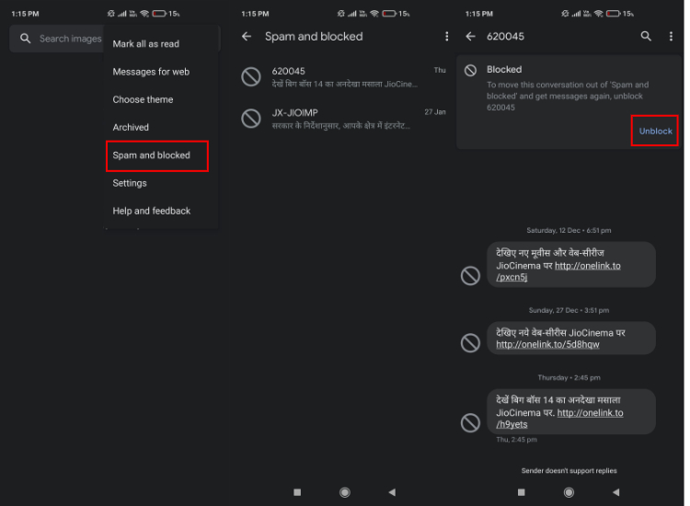Click the Spam and blocked screen title
This screenshot has height=506, width=690.
pos(314,37)
